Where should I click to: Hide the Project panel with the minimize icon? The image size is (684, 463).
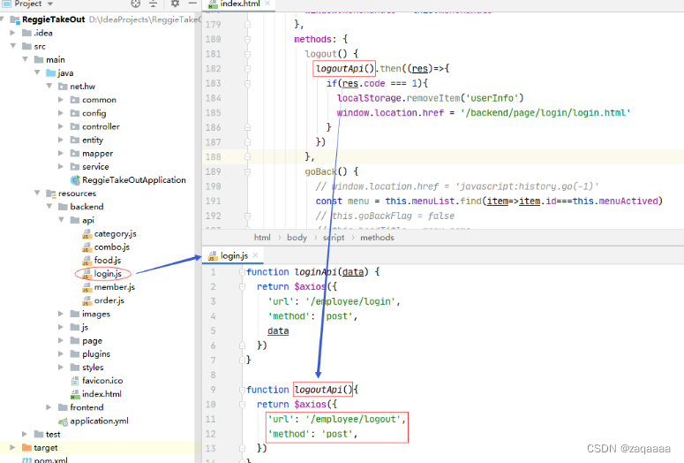point(192,3)
